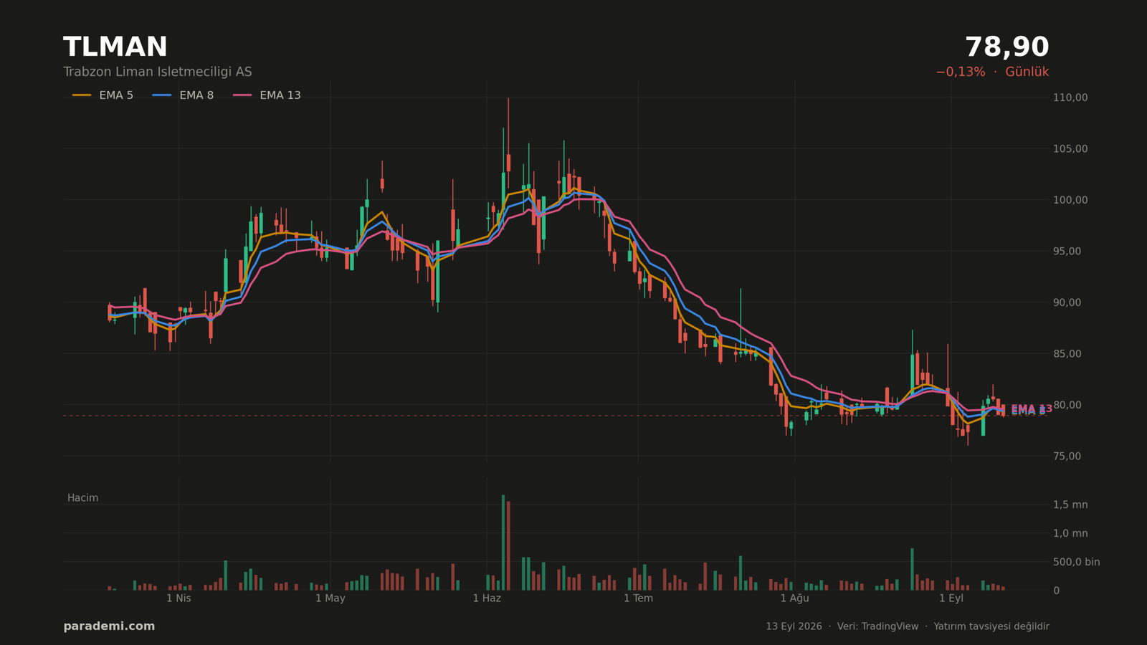Image resolution: width=1147 pixels, height=645 pixels.
Task: Click the 1 Ağu date label
Action: [794, 598]
